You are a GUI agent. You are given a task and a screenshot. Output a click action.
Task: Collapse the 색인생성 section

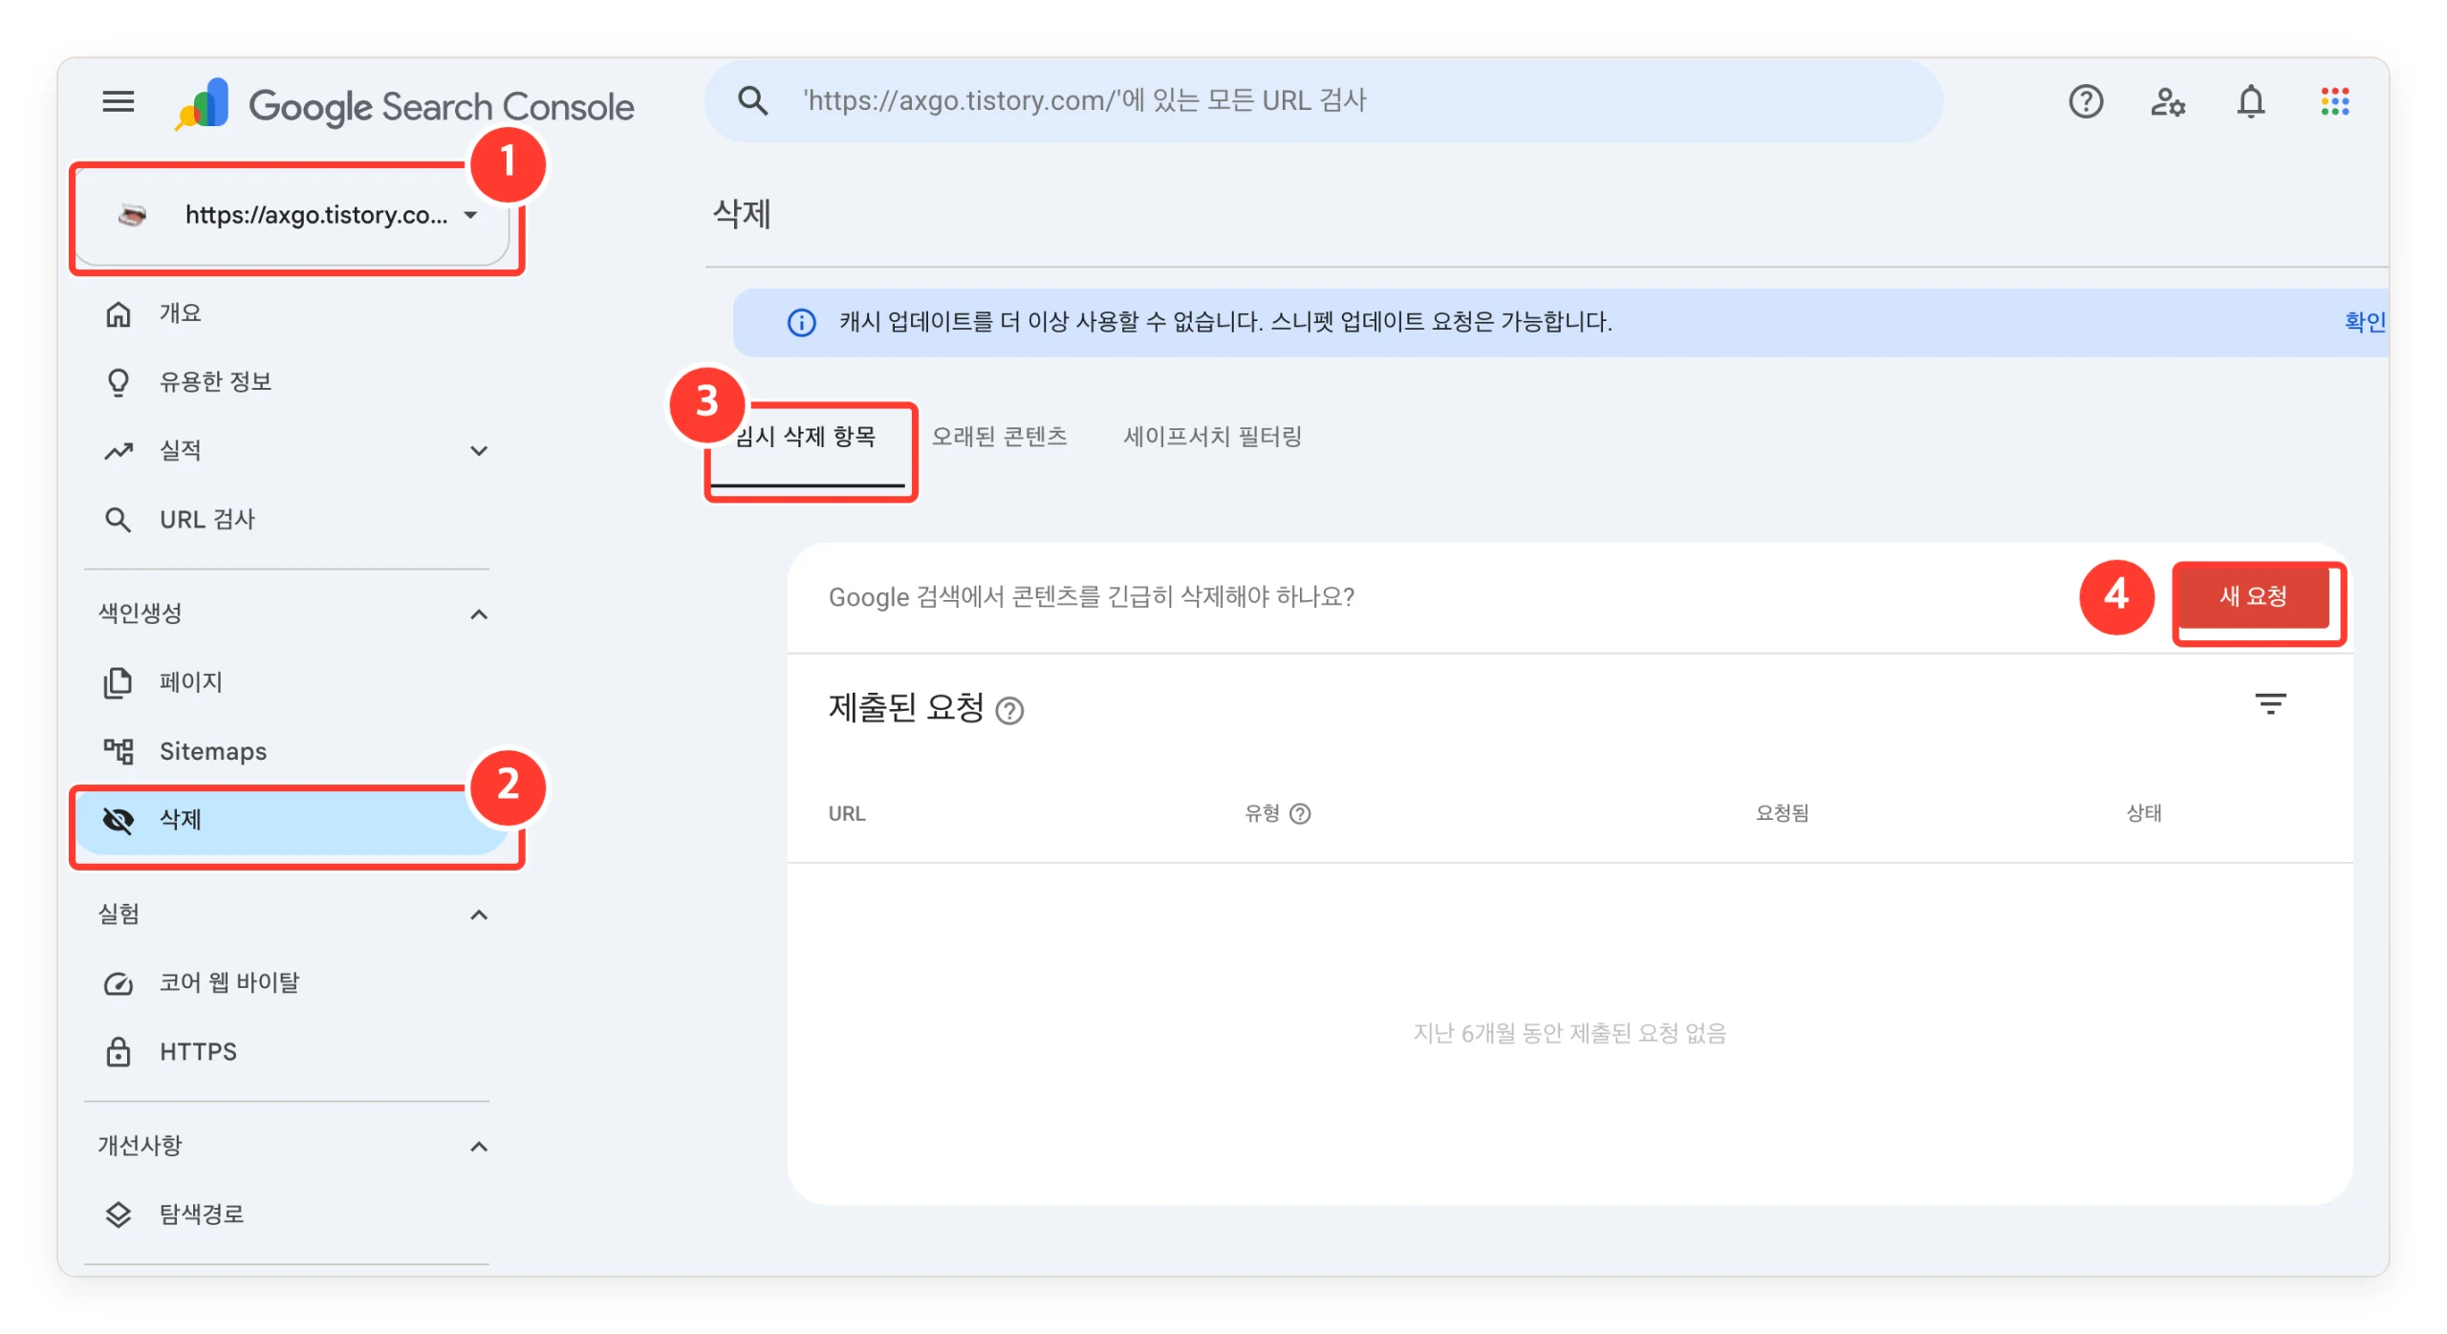479,613
